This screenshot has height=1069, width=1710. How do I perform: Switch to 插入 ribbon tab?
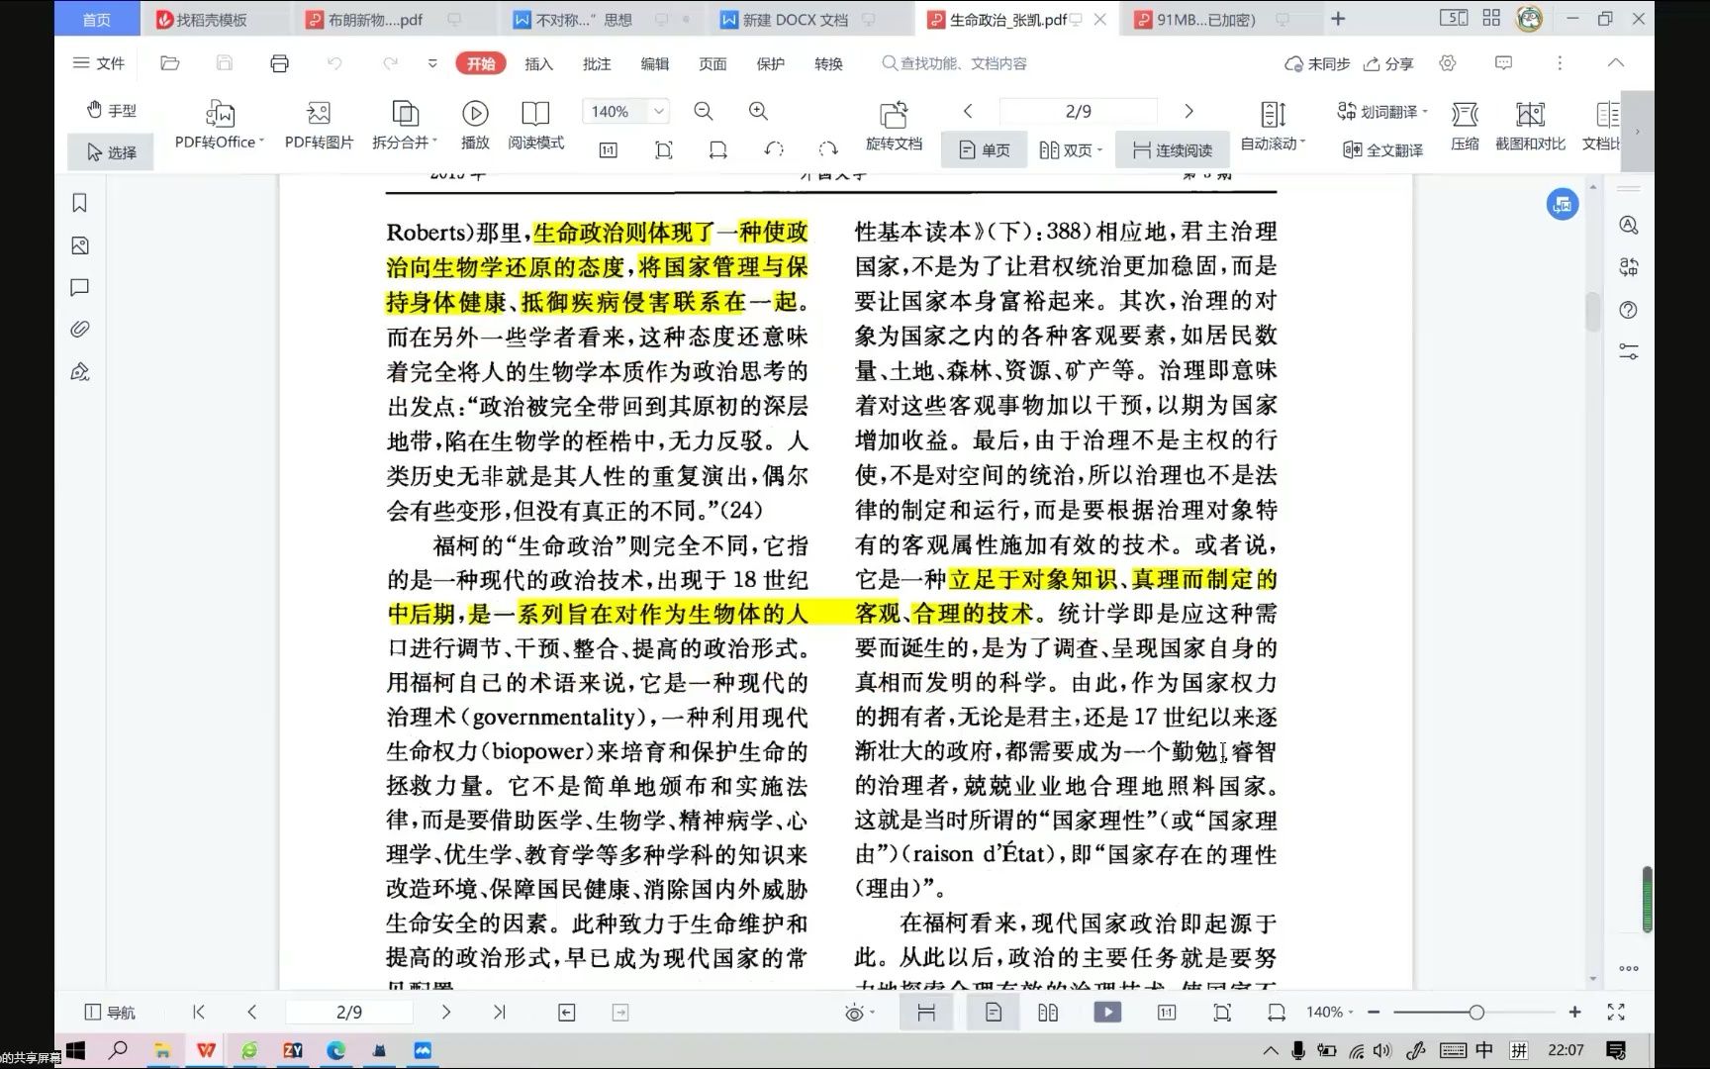pos(538,63)
